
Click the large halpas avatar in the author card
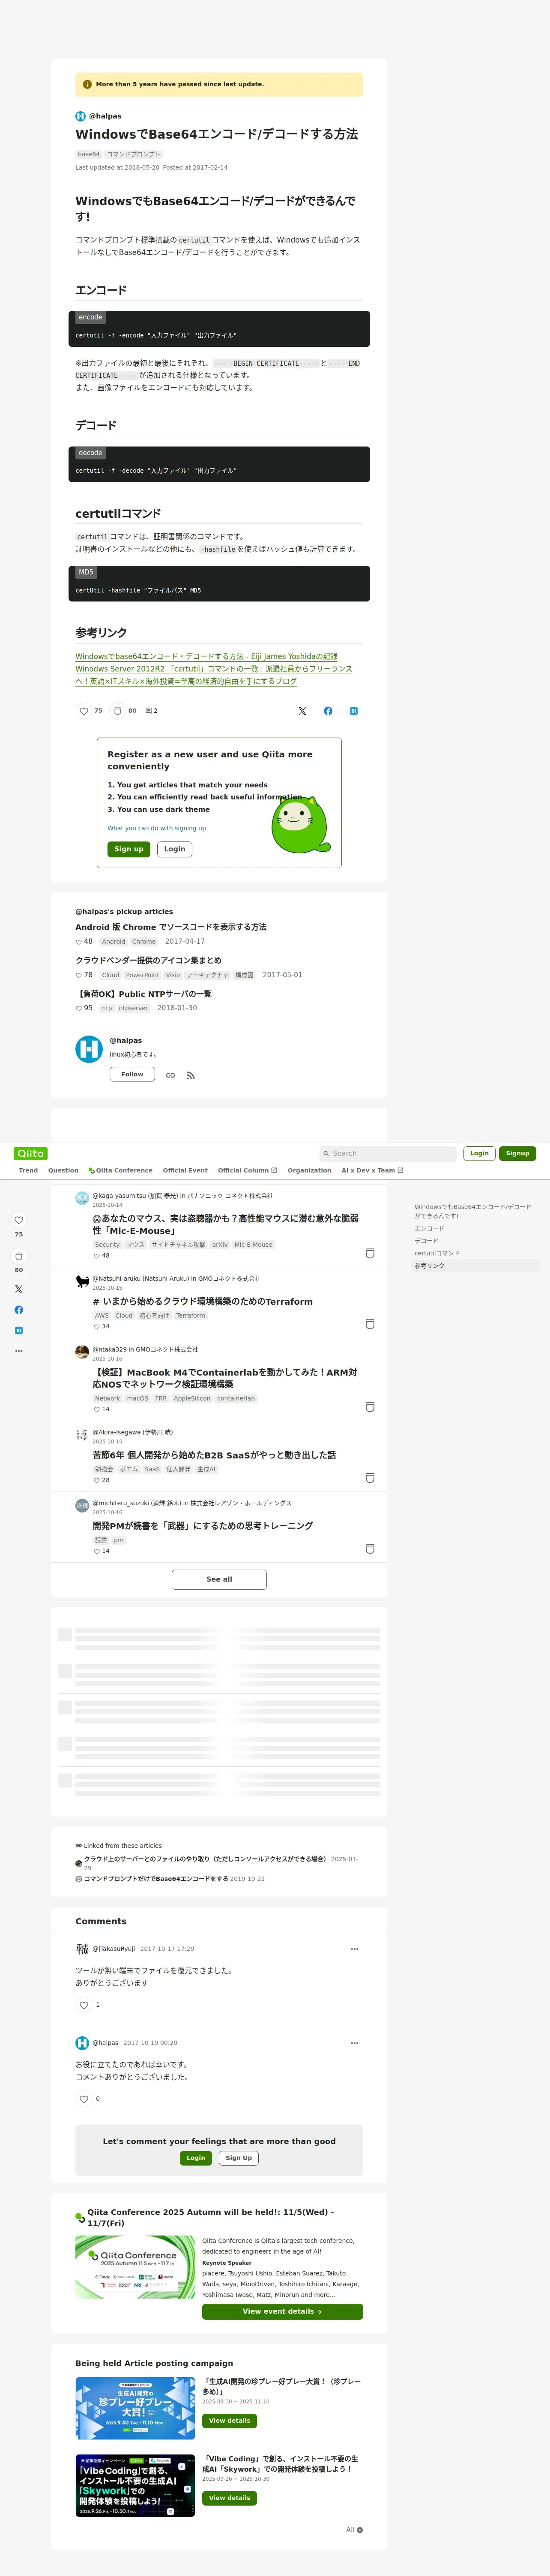pos(89,1049)
